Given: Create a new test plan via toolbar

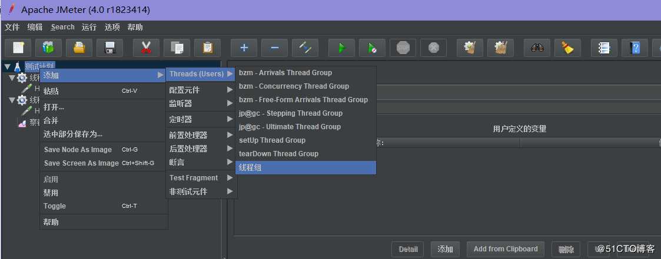Looking at the screenshot, I should (18, 48).
